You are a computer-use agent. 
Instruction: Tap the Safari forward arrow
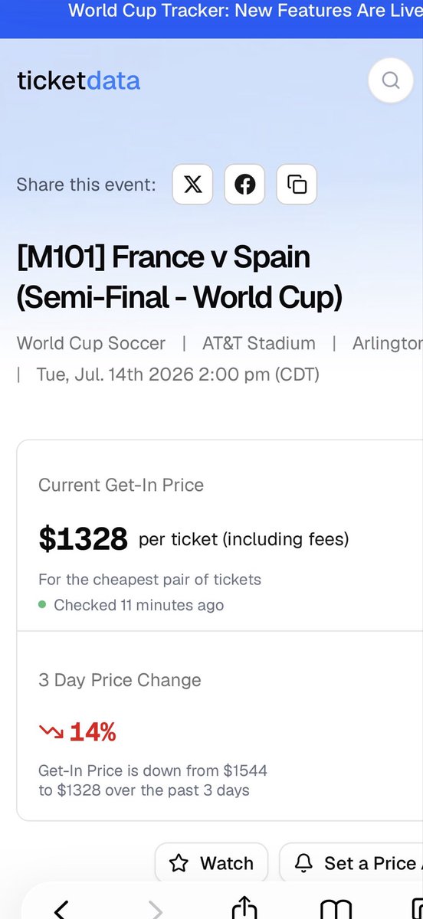pos(155,909)
